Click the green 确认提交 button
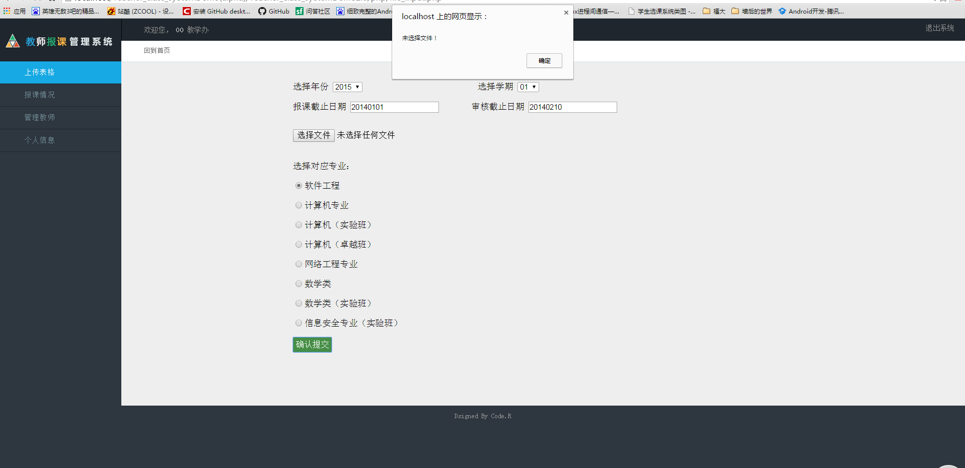 click(312, 345)
